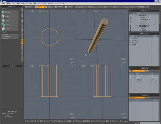Click the perspective viewport rotate control icon
The height and width of the screenshot is (124, 161).
(x=121, y=11)
